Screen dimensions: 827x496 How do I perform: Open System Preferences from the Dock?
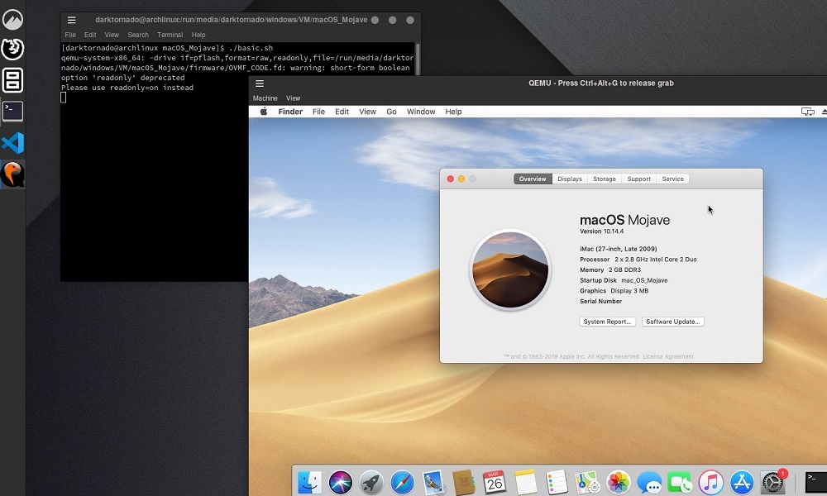coord(771,482)
